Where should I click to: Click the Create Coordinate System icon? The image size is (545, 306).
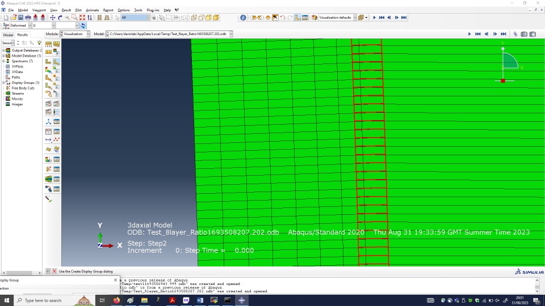48,122
